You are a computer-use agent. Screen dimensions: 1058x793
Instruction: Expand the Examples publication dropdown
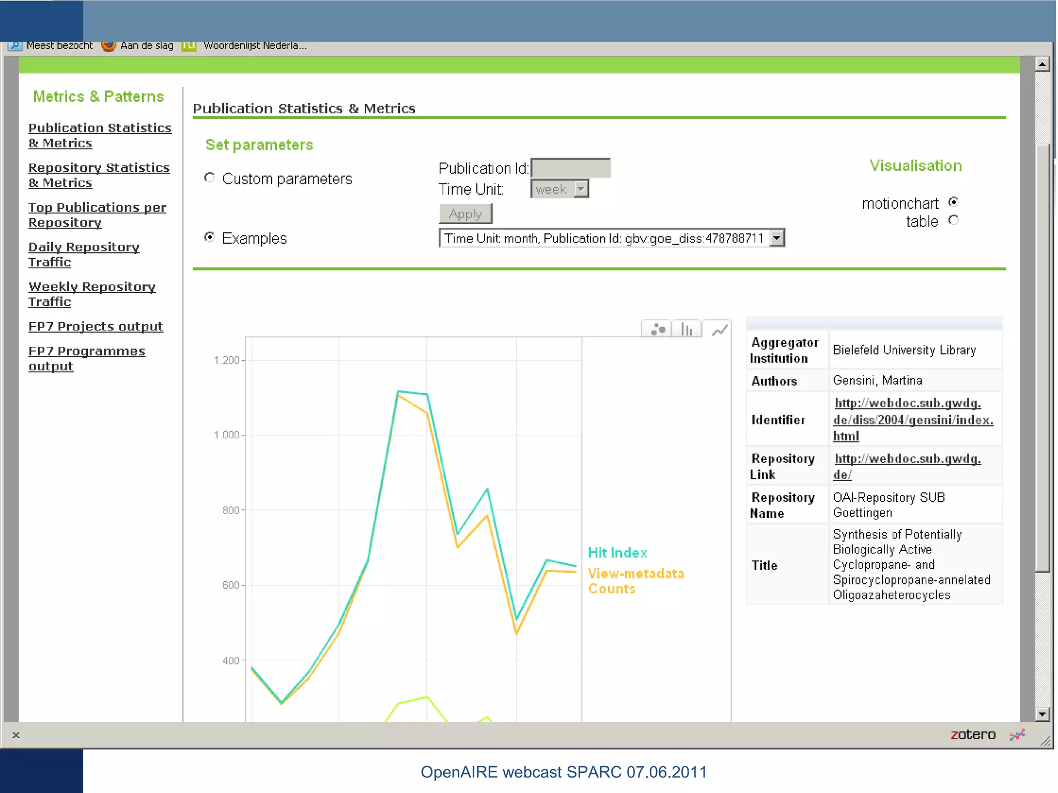pyautogui.click(x=776, y=238)
